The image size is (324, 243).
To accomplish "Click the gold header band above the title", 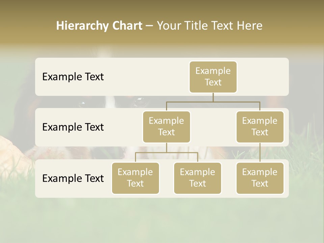I will point(162,7).
